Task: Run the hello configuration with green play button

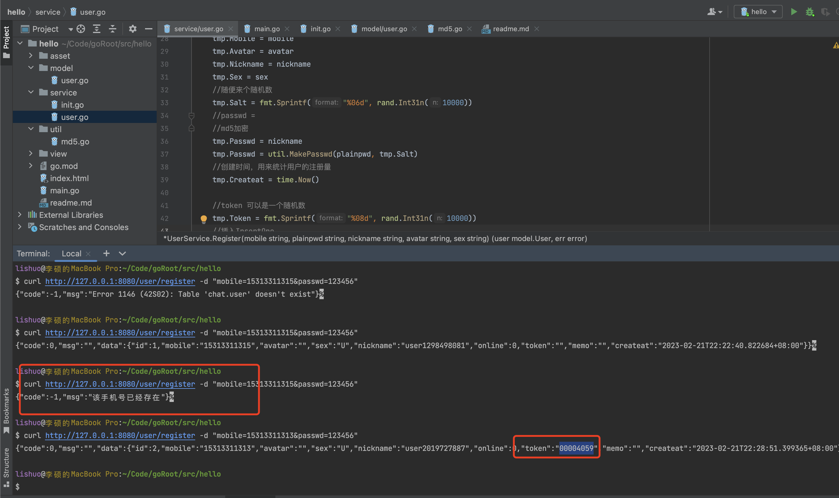Action: pyautogui.click(x=793, y=12)
